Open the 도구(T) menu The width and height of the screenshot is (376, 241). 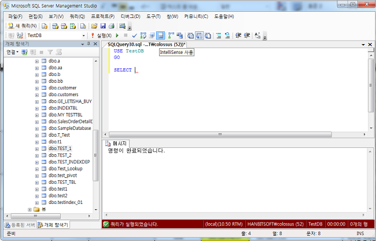pos(153,17)
